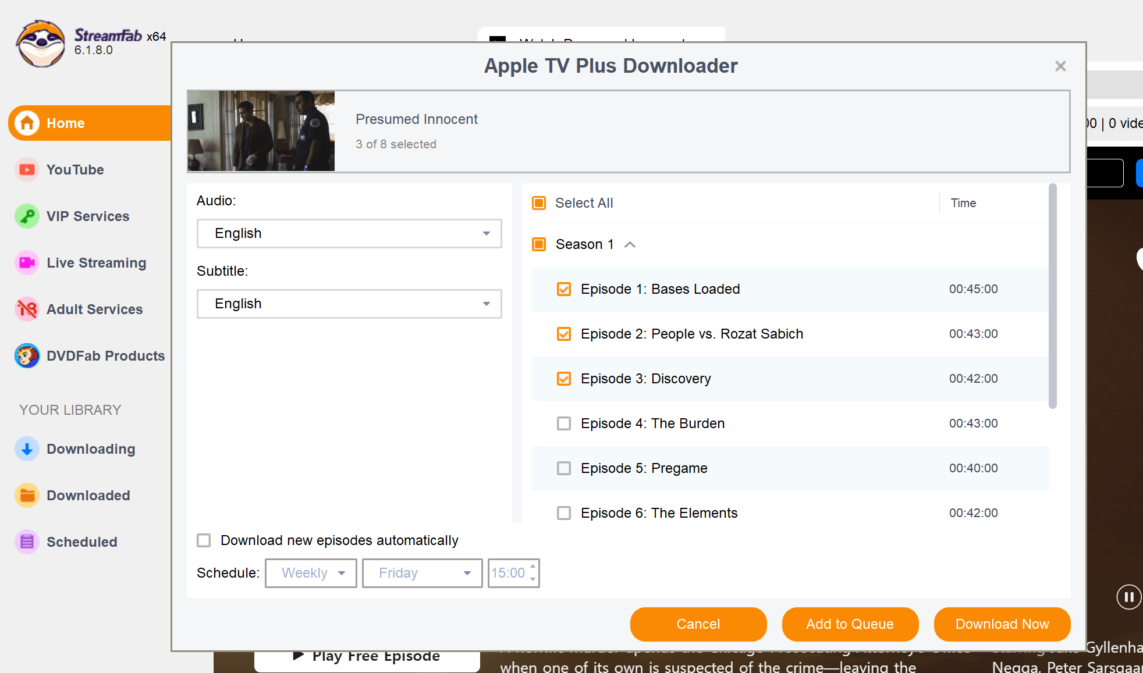Uncheck Episode 3: Discovery

tap(564, 379)
